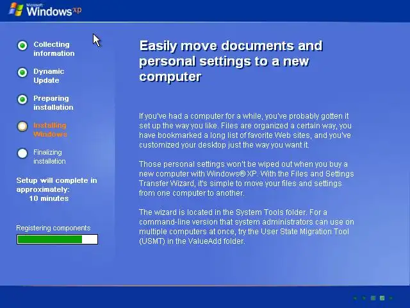The height and width of the screenshot is (308, 410).
Task: Click the paragraph starting 'The wizard is located'
Action: (x=247, y=227)
